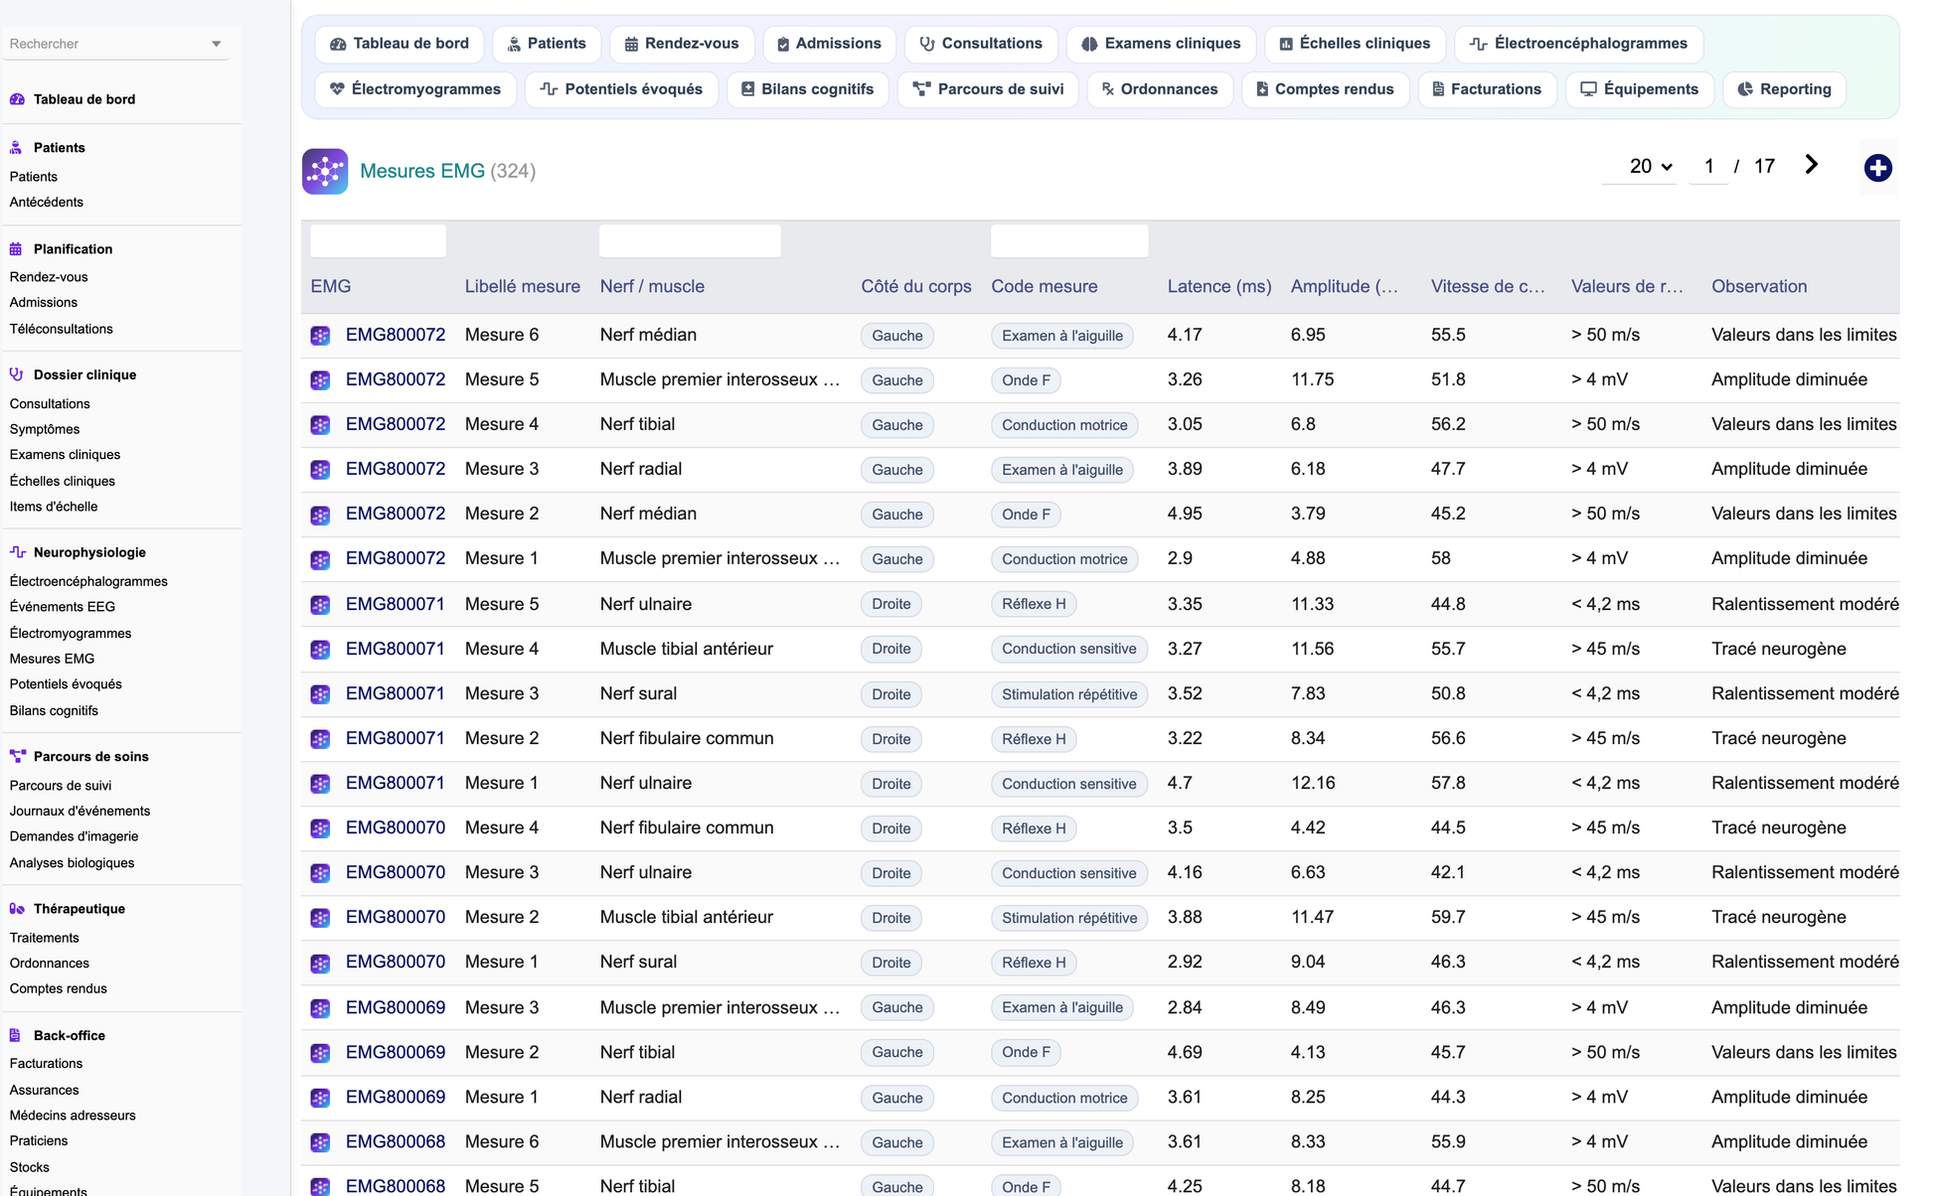This screenshot has height=1196, width=1934.
Task: Sort by the Côté du corps column header
Action: (915, 286)
